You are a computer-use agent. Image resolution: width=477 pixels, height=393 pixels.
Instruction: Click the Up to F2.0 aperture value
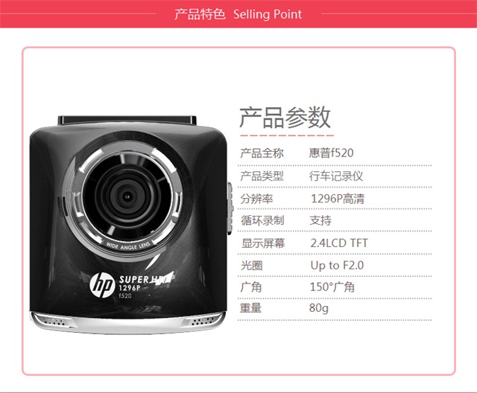point(337,265)
